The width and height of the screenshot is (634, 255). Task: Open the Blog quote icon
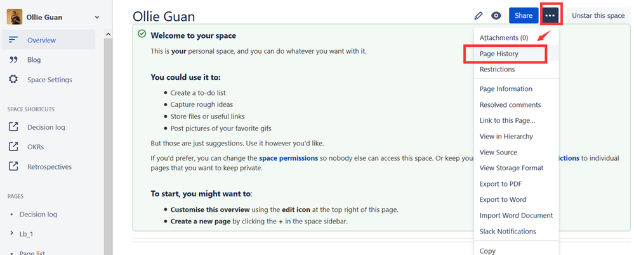pos(13,59)
